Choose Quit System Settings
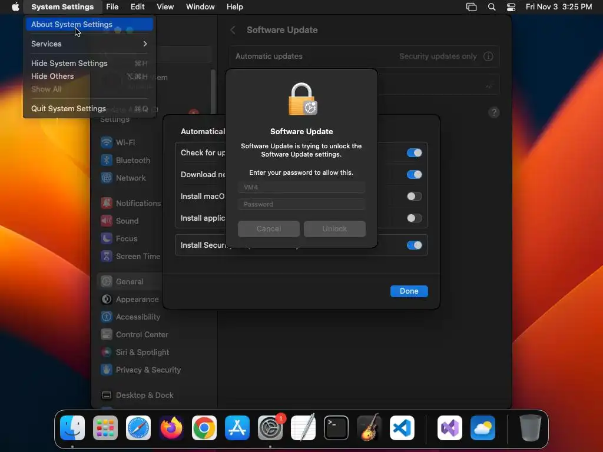This screenshot has width=603, height=452. click(90, 108)
